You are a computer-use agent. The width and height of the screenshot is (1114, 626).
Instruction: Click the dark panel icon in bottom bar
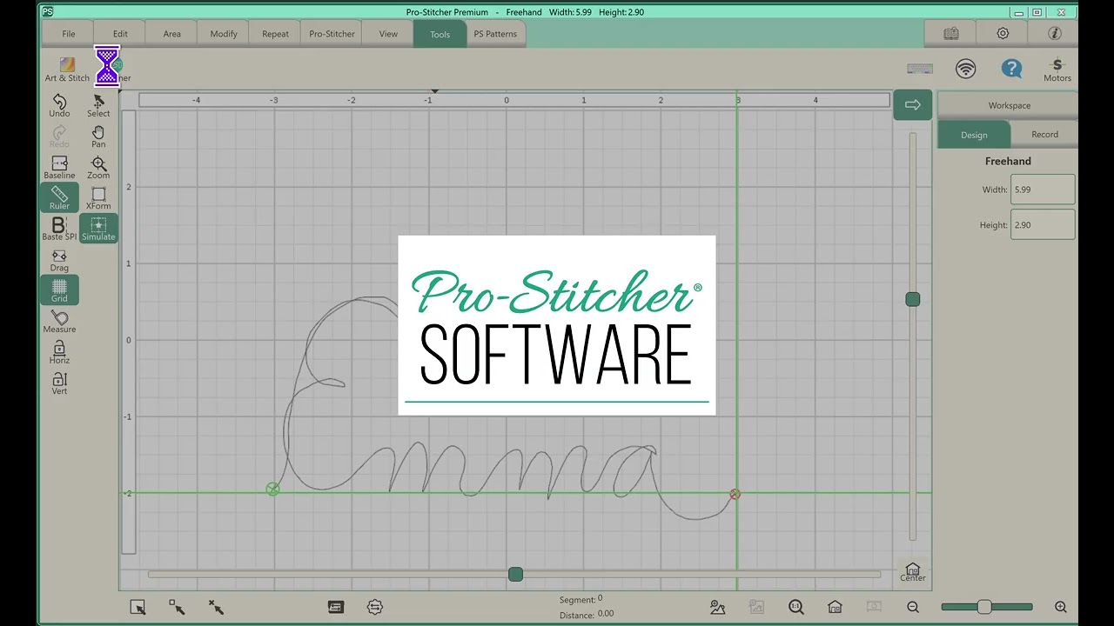click(x=336, y=607)
